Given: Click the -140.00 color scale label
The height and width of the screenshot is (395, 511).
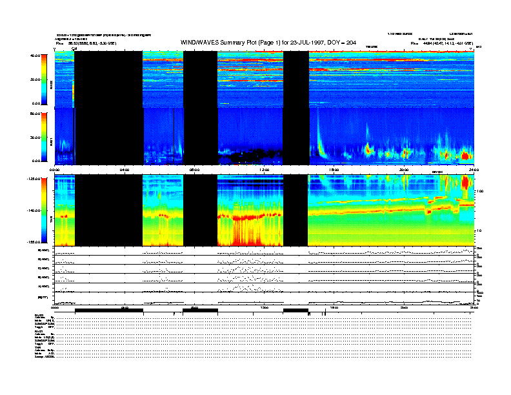Looking at the screenshot, I should coord(34,210).
